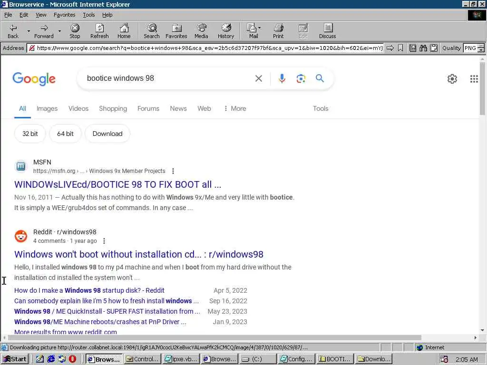Open the Media toolbar button
487x365 pixels.
click(x=201, y=31)
